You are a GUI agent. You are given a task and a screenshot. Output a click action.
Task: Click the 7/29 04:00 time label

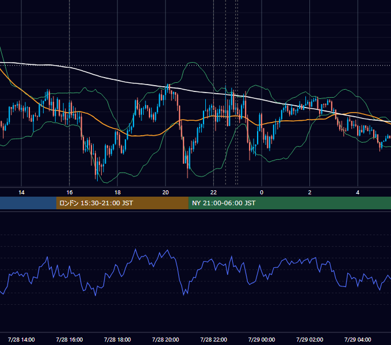[358, 339]
